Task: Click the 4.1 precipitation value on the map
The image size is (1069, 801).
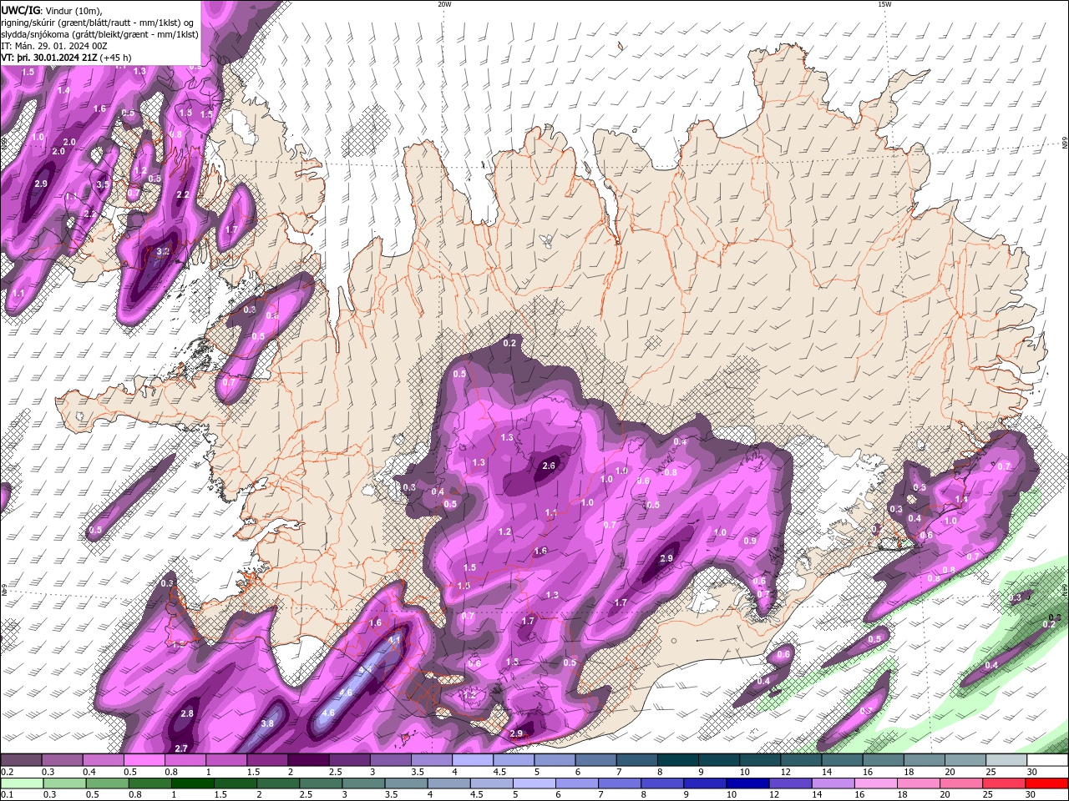Action: point(395,639)
